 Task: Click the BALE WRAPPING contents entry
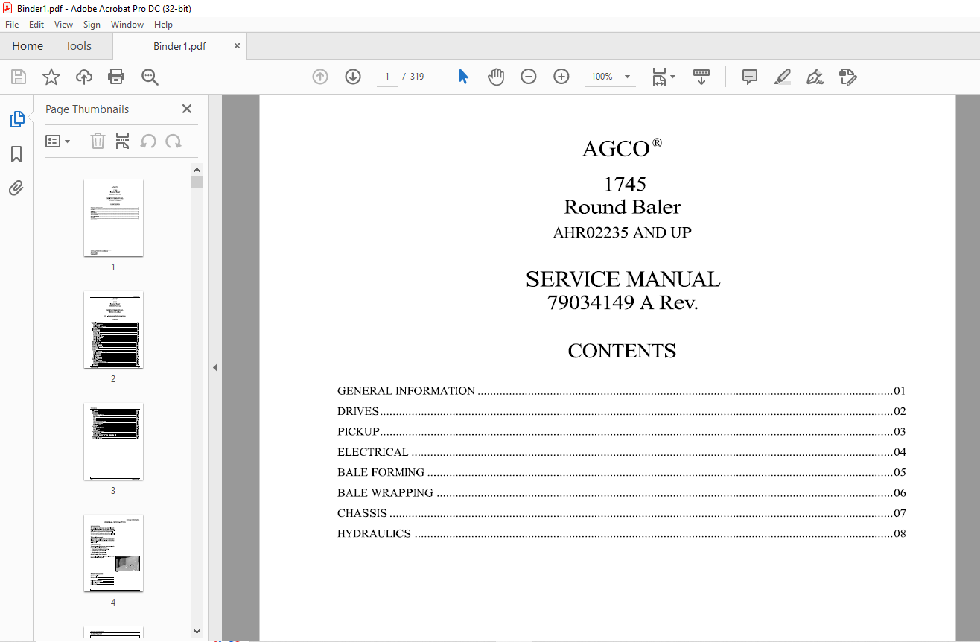621,493
